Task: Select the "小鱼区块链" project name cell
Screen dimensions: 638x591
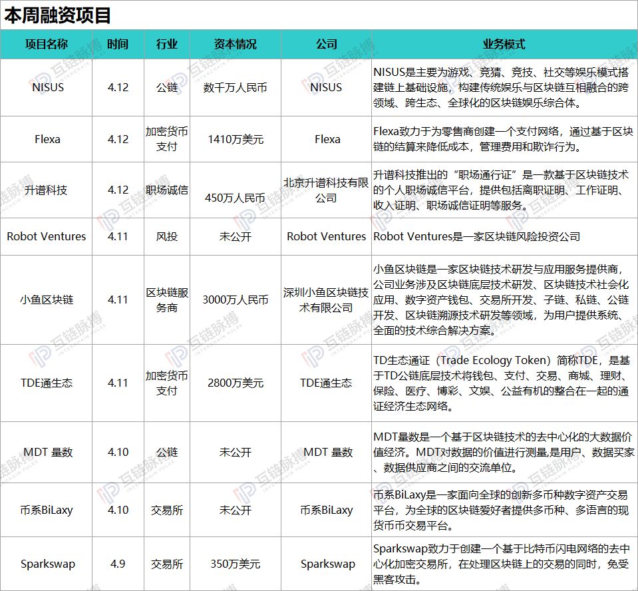Action: click(47, 300)
